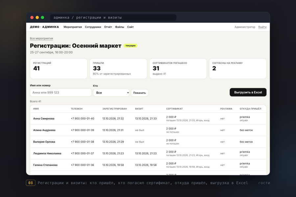Select the name Галина Степанова
Screen dimensions: 296x197
pos(45,165)
